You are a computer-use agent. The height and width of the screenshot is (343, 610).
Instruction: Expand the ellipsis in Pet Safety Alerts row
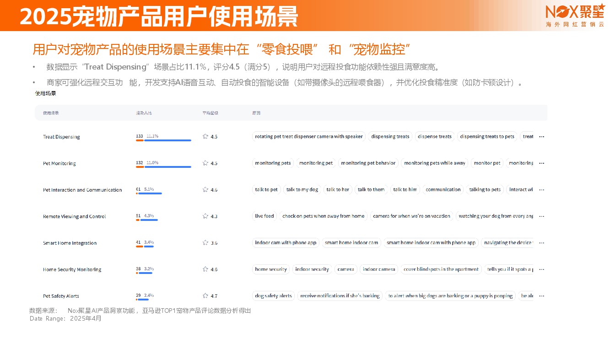click(541, 296)
